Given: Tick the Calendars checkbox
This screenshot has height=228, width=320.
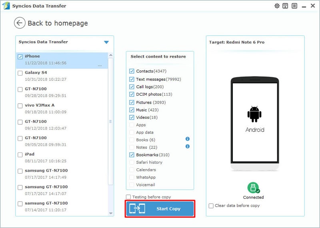Looking at the screenshot, I should [132, 170].
